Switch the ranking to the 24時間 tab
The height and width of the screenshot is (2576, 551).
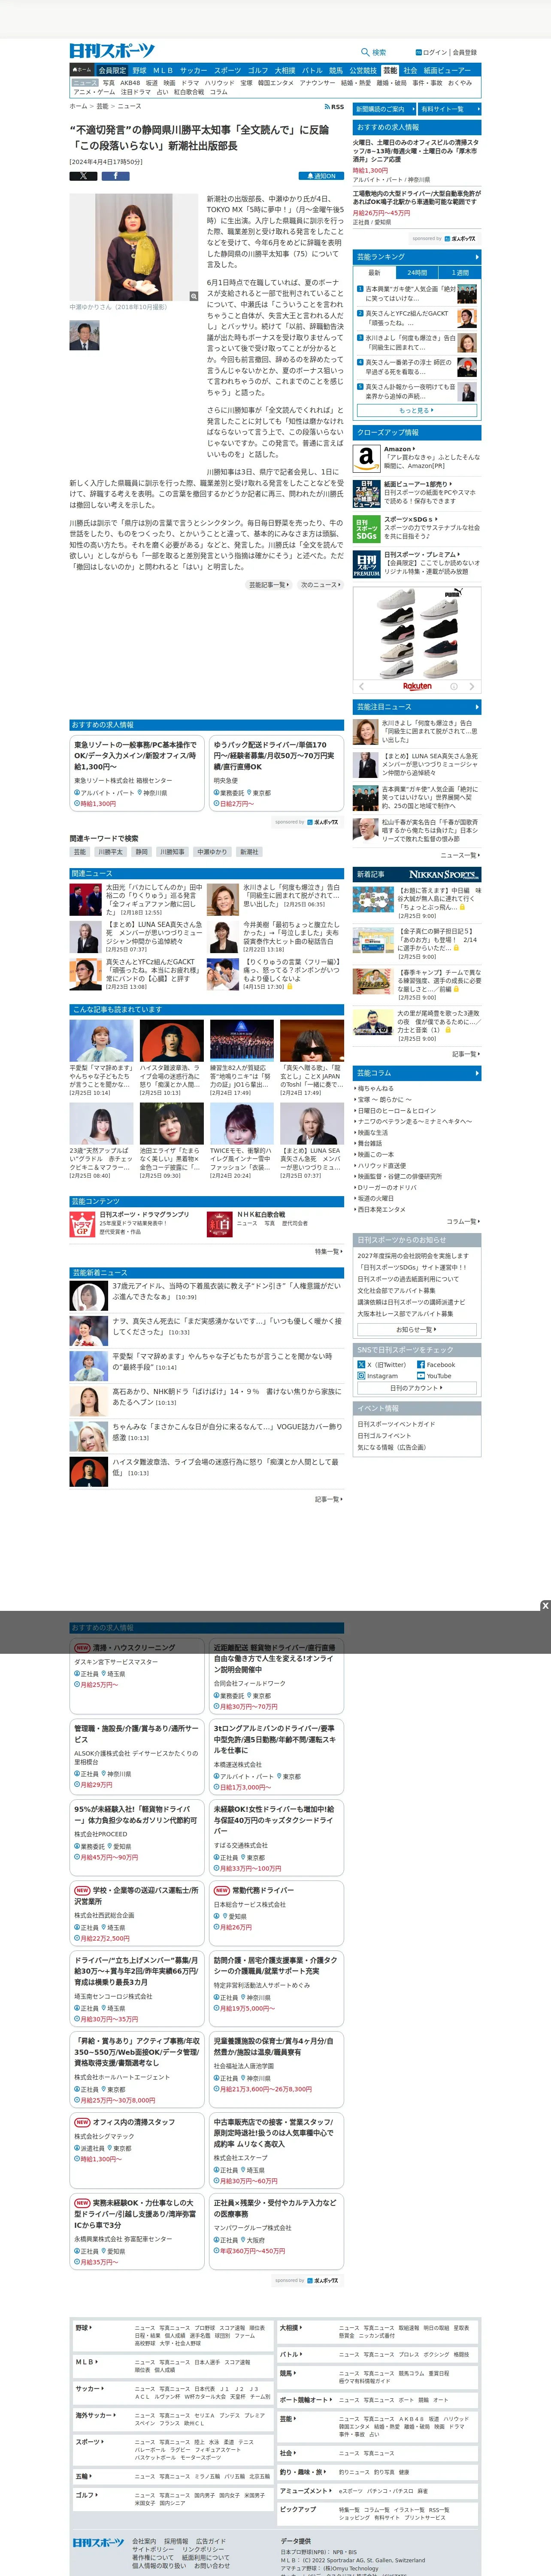pos(417,273)
